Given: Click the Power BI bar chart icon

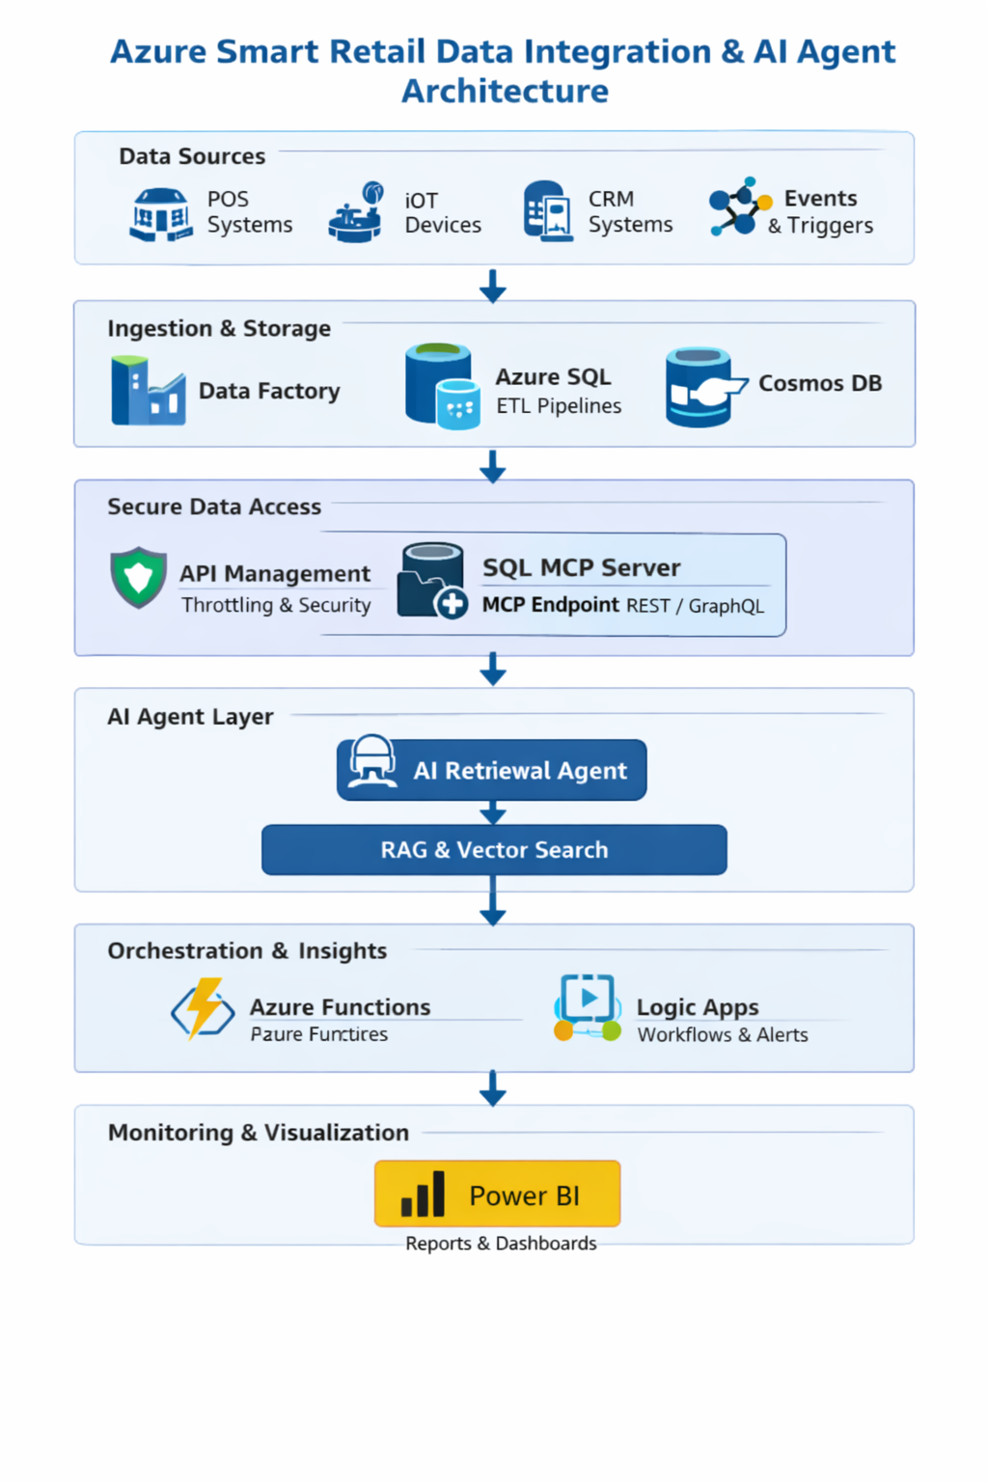Looking at the screenshot, I should tap(423, 1194).
